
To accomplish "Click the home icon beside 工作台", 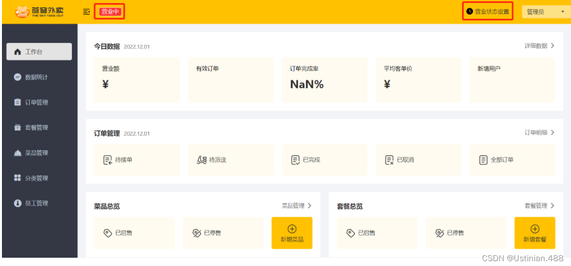I will point(18,52).
